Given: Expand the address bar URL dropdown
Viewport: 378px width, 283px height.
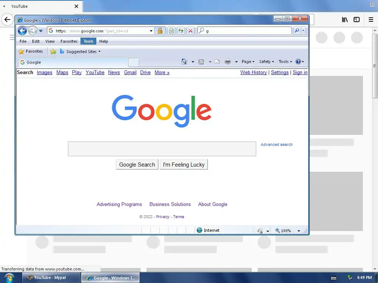Looking at the screenshot, I should point(151,31).
